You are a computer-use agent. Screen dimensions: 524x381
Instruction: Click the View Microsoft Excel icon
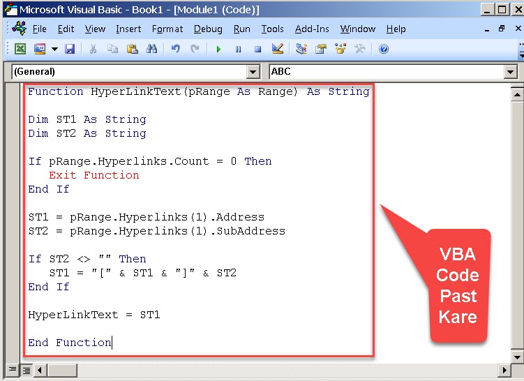(x=20, y=49)
